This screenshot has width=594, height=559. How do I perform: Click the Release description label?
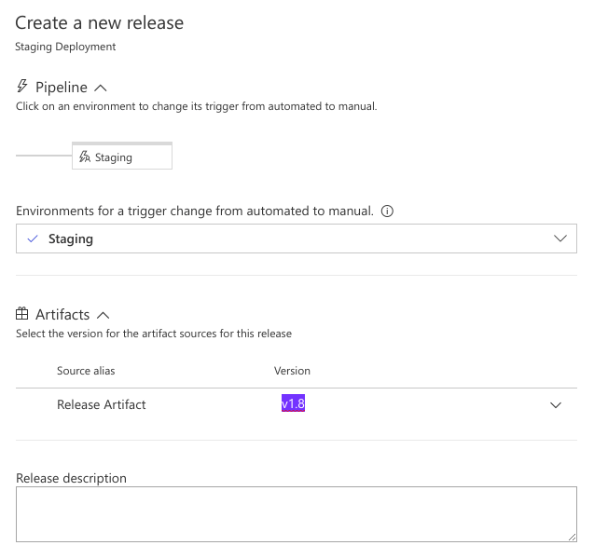pyautogui.click(x=71, y=478)
